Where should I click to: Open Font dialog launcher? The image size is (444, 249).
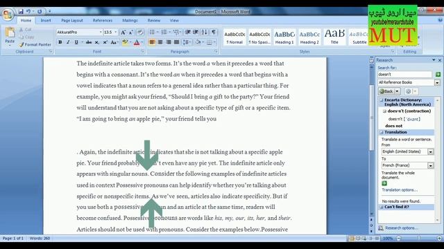click(x=142, y=51)
